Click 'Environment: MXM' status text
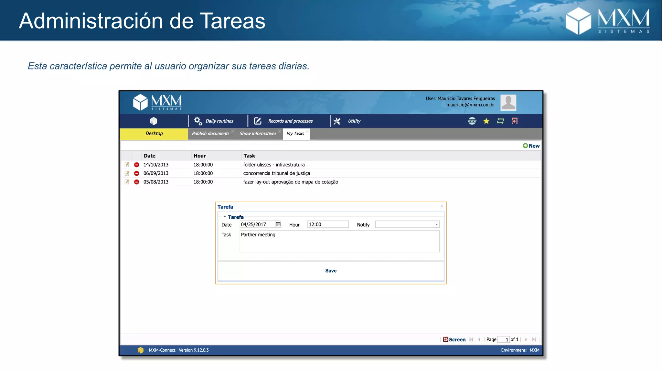 click(520, 350)
